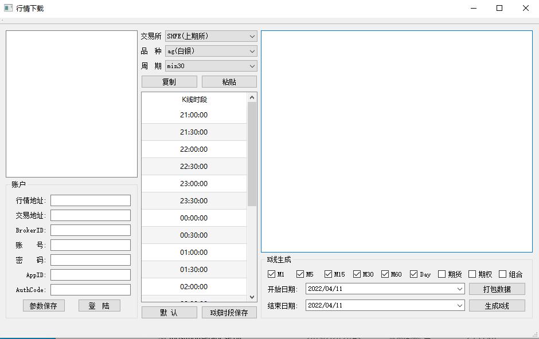
Task: Focus the 行情地址 input field
Action: [x=91, y=200]
